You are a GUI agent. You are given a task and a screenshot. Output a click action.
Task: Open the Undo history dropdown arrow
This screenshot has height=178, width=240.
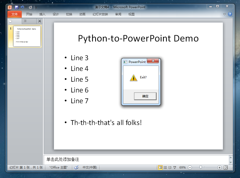tap(26, 7)
